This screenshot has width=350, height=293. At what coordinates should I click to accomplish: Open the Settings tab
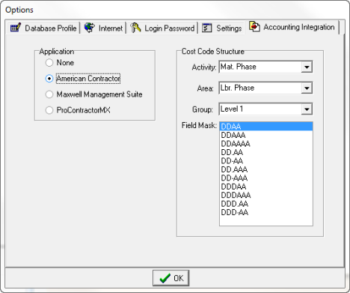coord(221,28)
